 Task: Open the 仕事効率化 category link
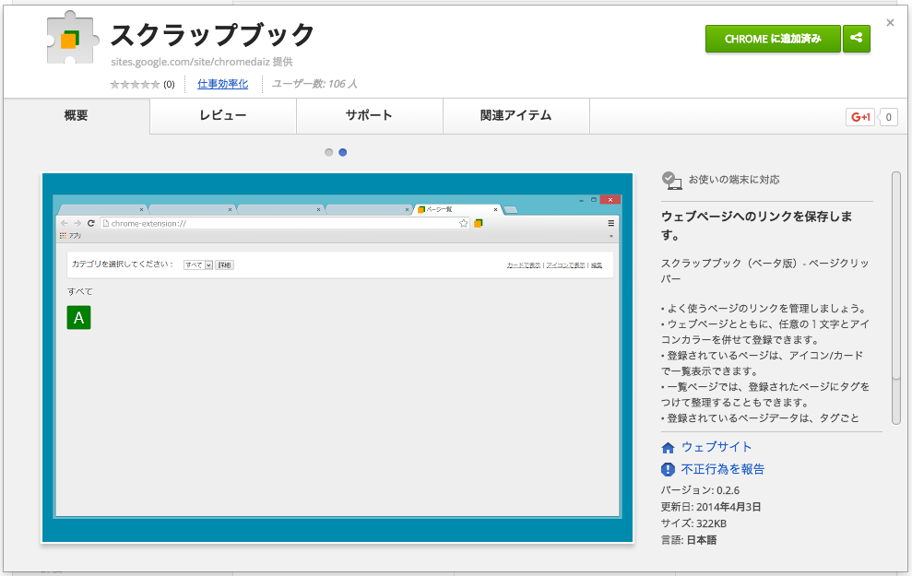click(223, 84)
